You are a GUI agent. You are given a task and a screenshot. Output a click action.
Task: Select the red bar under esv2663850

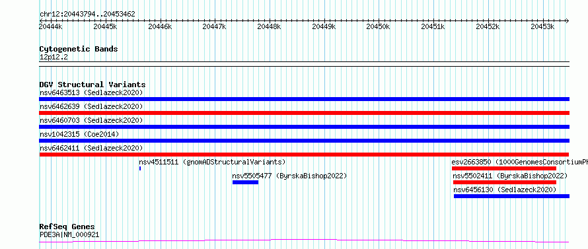[x=504, y=168]
